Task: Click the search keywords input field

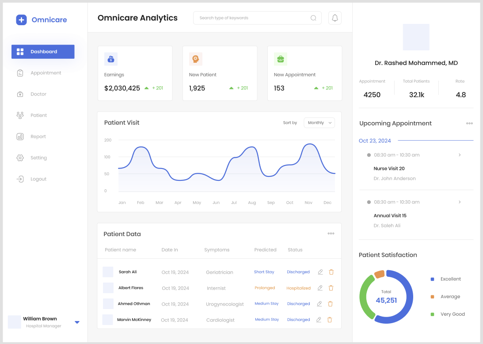Action: point(252,18)
